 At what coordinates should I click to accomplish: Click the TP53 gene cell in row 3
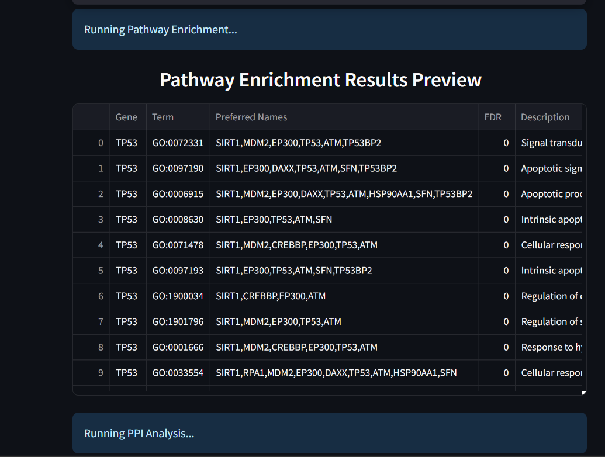pyautogui.click(x=127, y=219)
